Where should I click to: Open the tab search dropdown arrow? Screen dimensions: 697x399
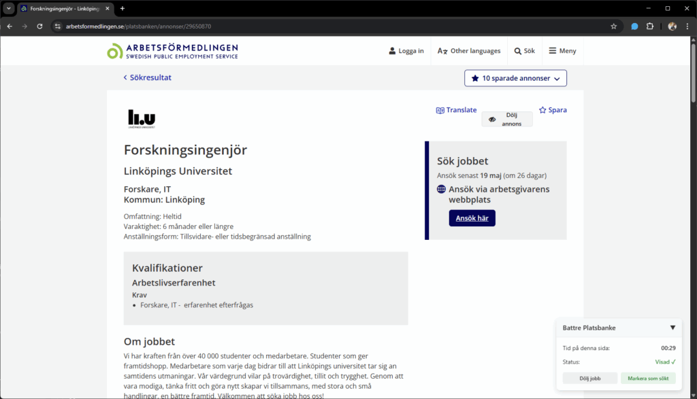coord(8,8)
